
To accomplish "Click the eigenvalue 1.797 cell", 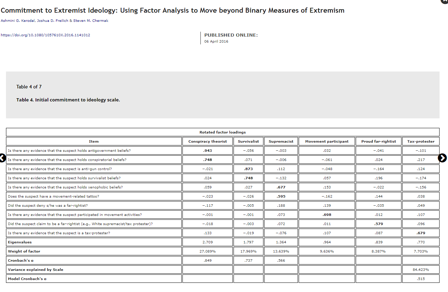I will (248, 242).
